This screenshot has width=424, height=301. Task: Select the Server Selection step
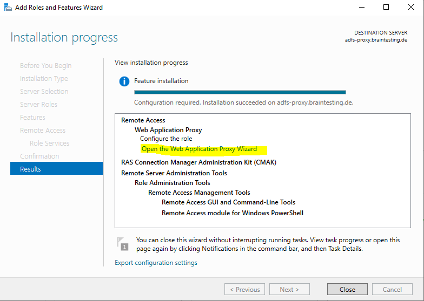(x=44, y=92)
